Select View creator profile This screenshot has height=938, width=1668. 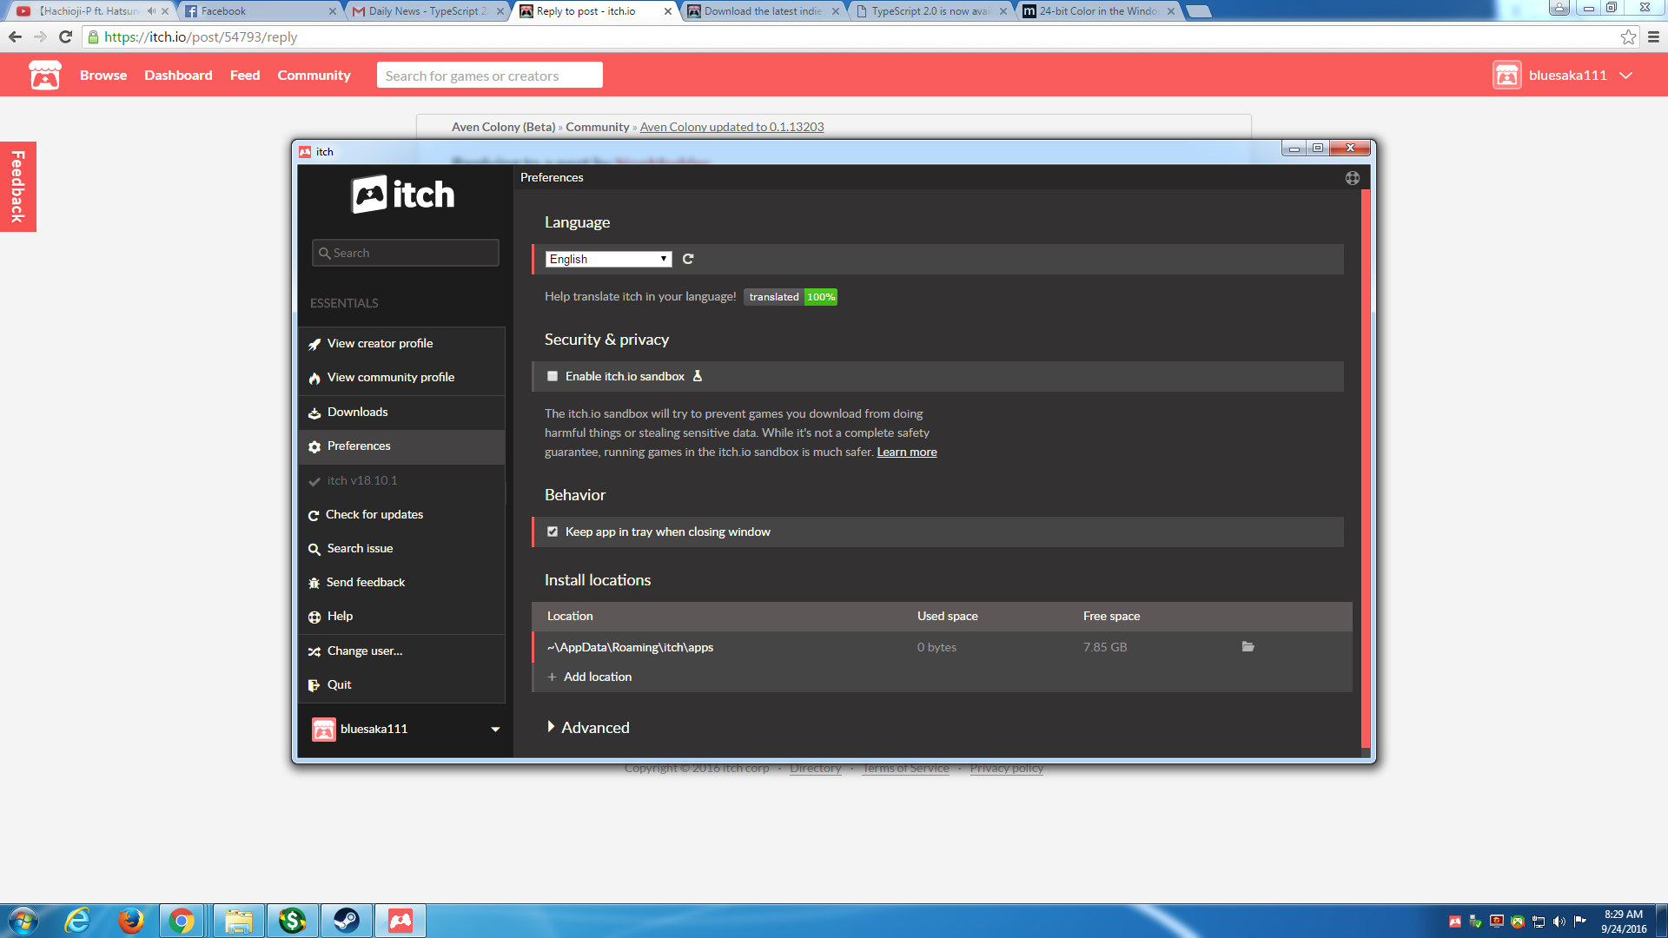(402, 344)
